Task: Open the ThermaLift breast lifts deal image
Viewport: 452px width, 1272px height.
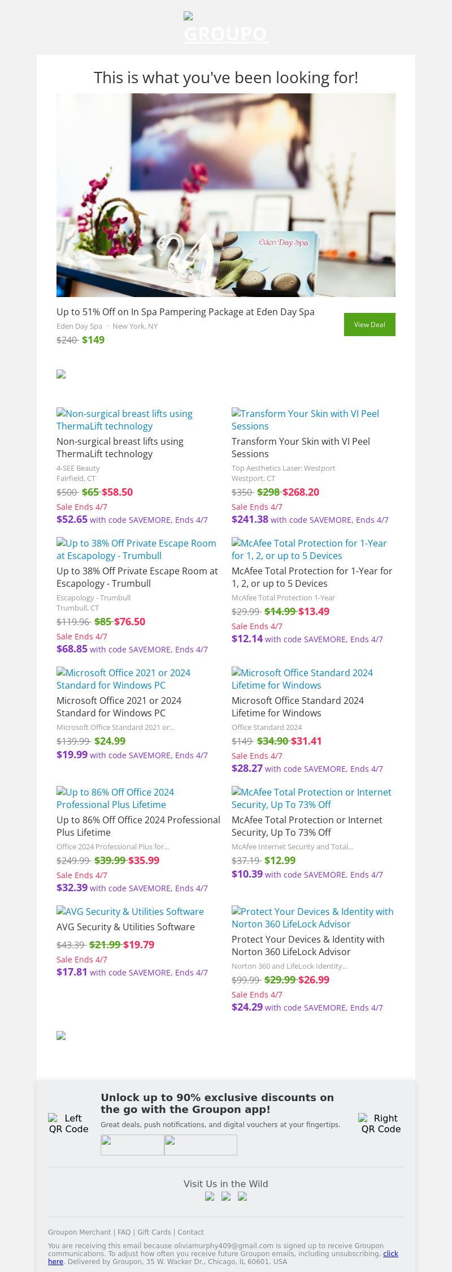Action: coord(124,420)
